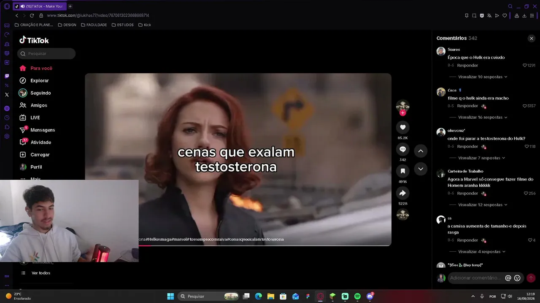Bookmark the video with the save icon
Viewport: 540px width, 303px height.
pyautogui.click(x=402, y=171)
